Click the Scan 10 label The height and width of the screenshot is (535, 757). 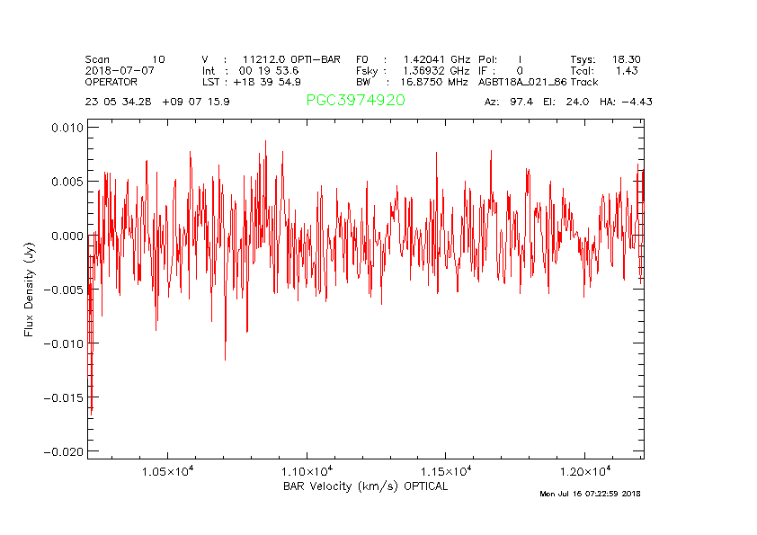(125, 59)
